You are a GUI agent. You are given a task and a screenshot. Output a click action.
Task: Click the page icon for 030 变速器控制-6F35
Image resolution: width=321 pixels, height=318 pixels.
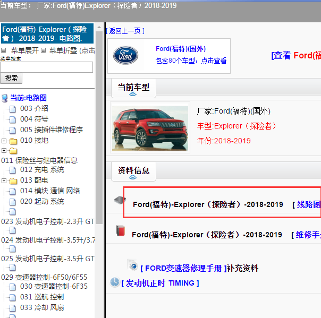click(12, 287)
